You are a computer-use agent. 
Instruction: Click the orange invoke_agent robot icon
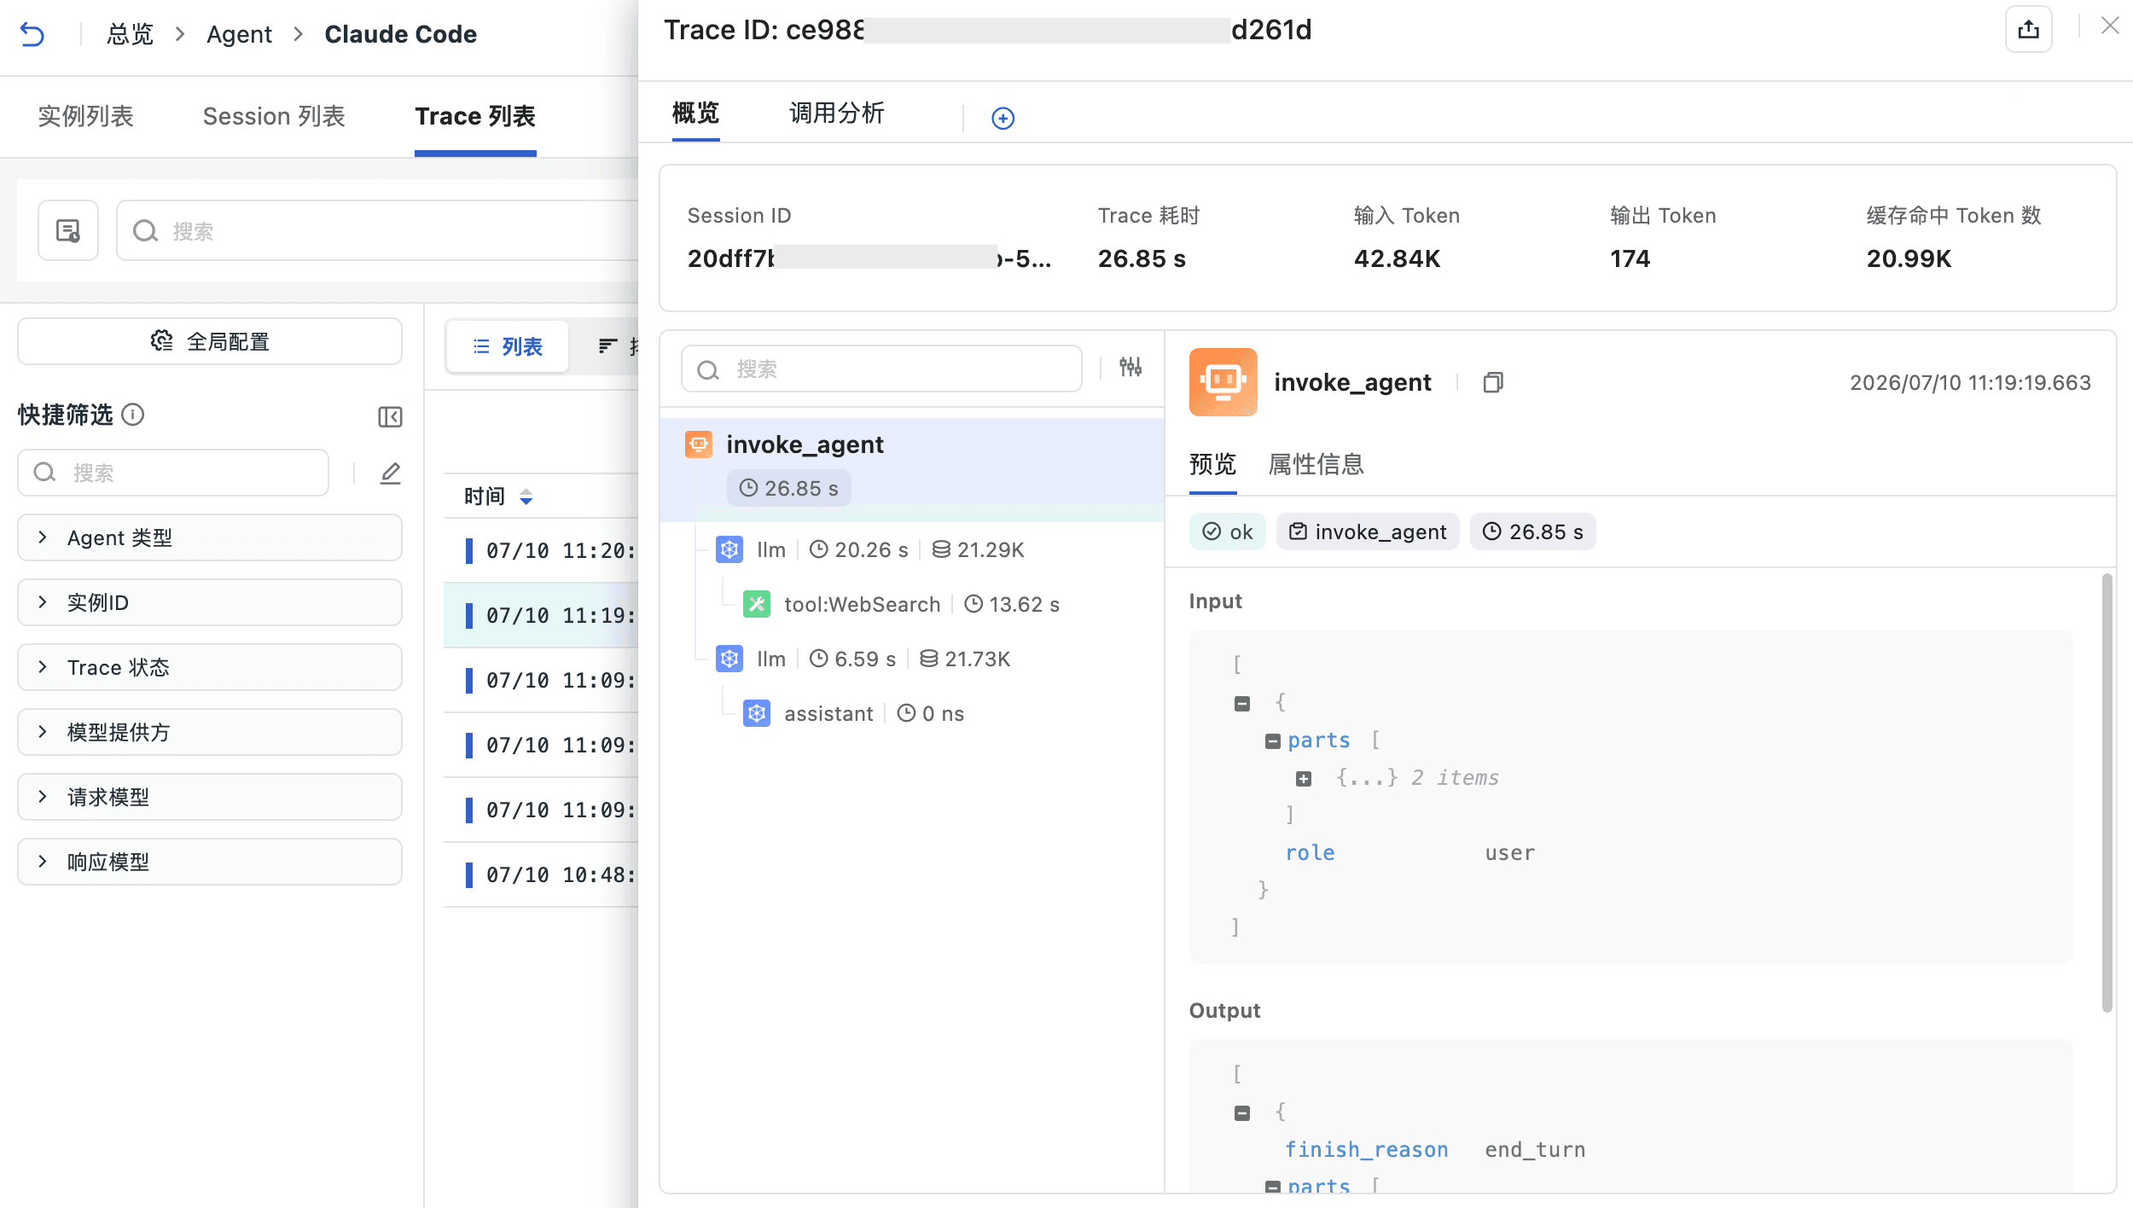click(1223, 381)
